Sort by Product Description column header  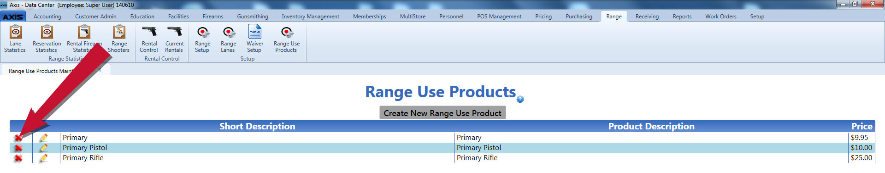click(x=651, y=126)
